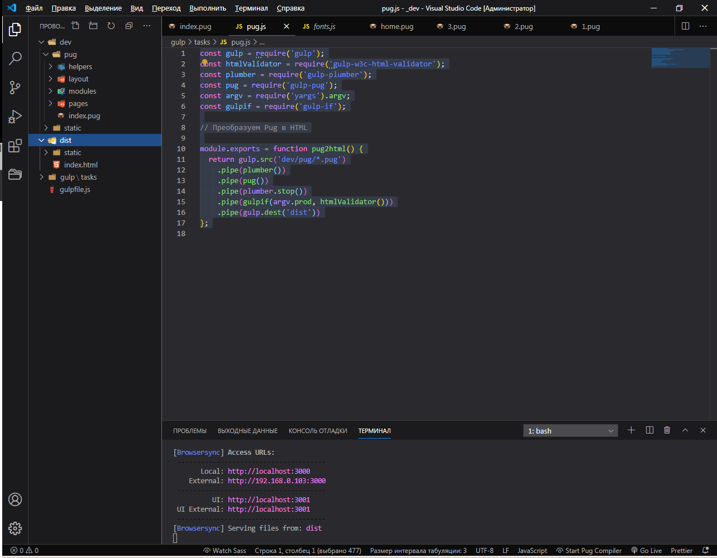Click the editor minimap preview
The height and width of the screenshot is (558, 717).
pyautogui.click(x=681, y=58)
